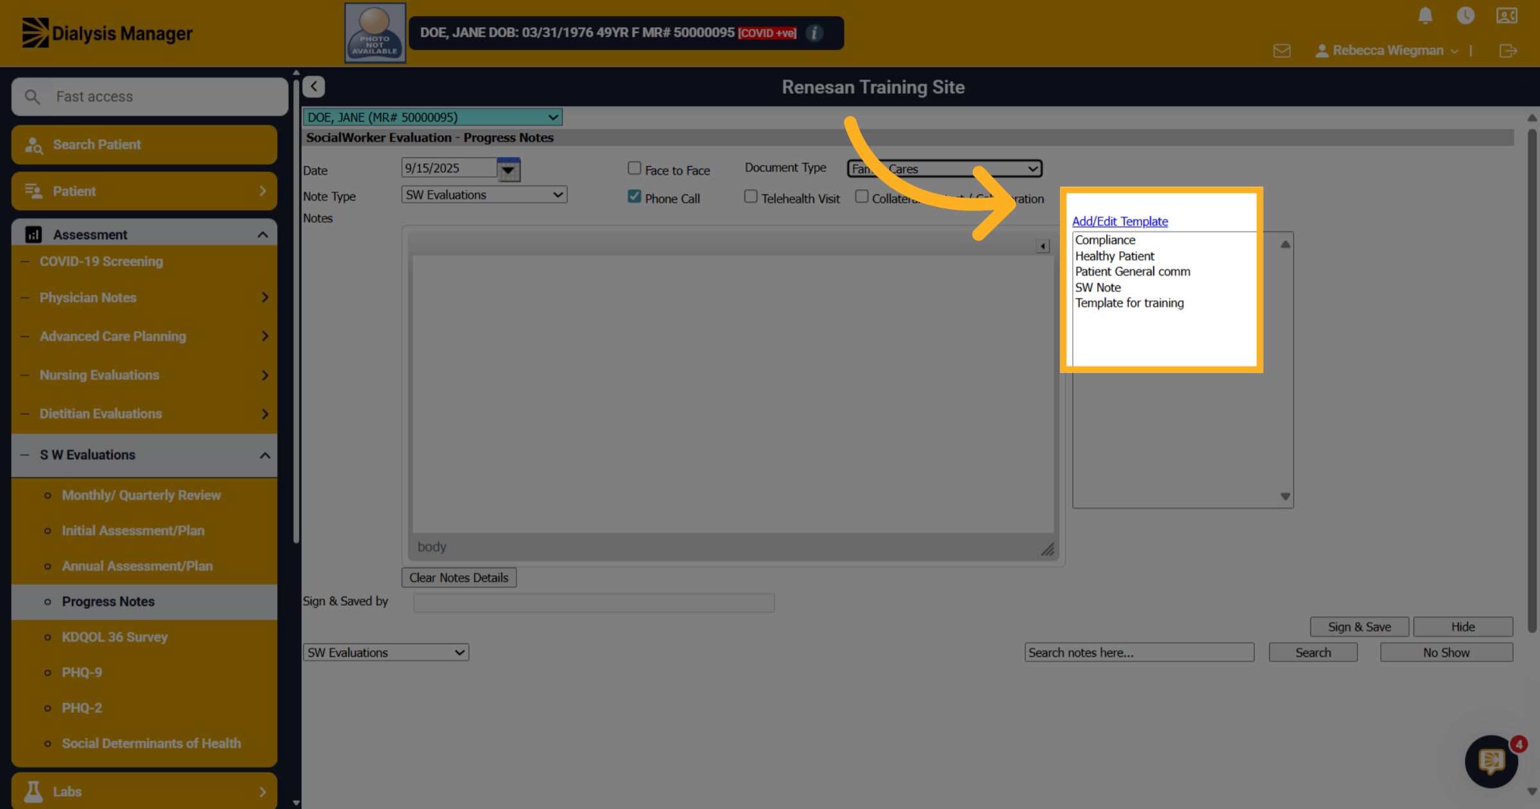This screenshot has height=809, width=1540.
Task: Open KDQOL 36 Survey item
Action: point(115,637)
